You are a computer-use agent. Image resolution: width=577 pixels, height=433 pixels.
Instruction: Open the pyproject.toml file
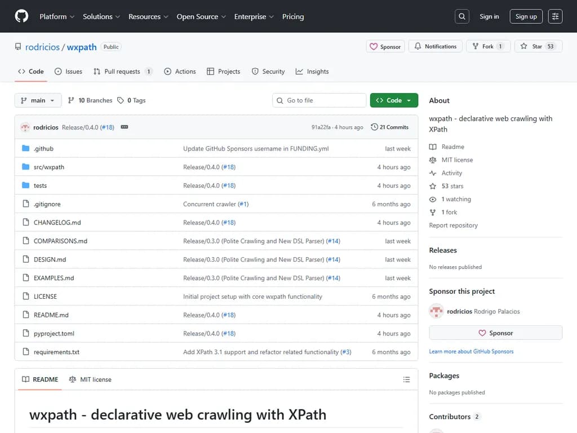54,333
